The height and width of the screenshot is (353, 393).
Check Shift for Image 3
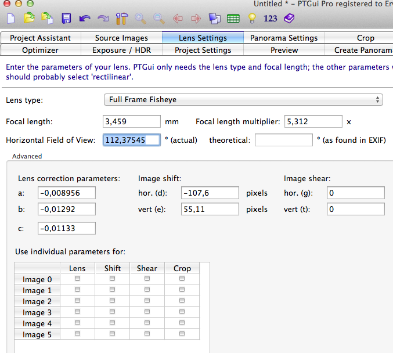tap(112, 311)
